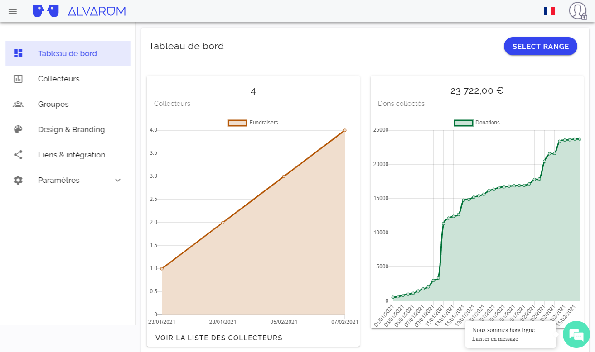Open Voir la liste des collecteurs
Viewport: 595px width, 352px height.
pos(219,338)
